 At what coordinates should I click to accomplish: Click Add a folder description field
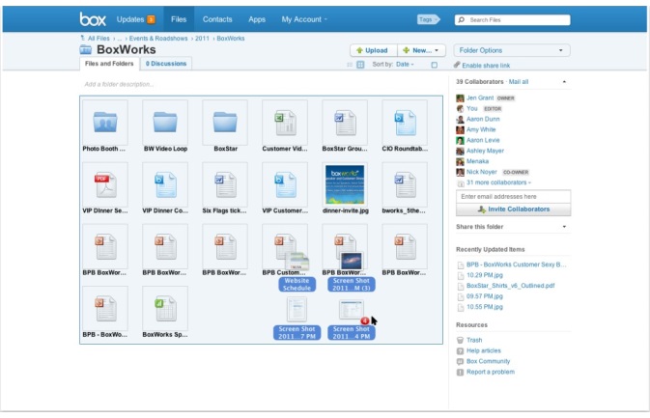coord(119,84)
